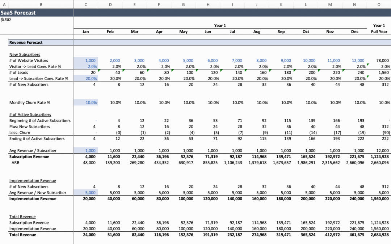
Task: Select column header A
Action: click(x=4, y=5)
